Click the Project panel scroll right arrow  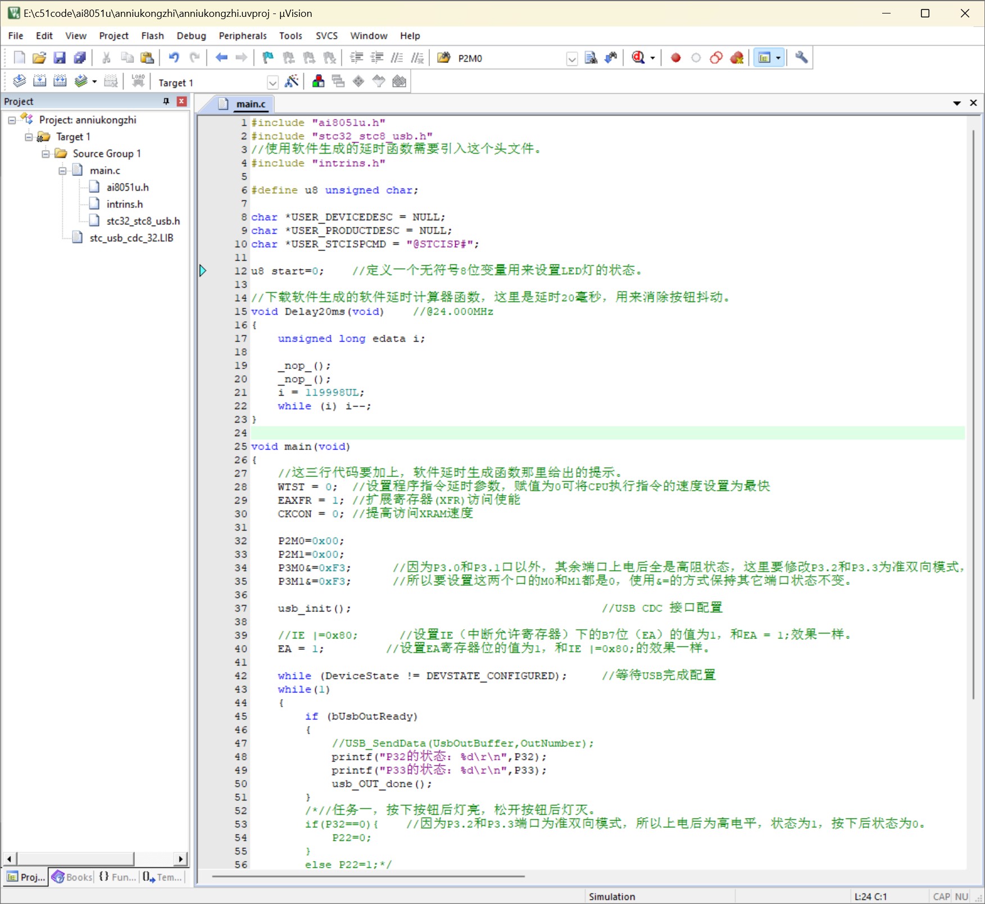[180, 859]
